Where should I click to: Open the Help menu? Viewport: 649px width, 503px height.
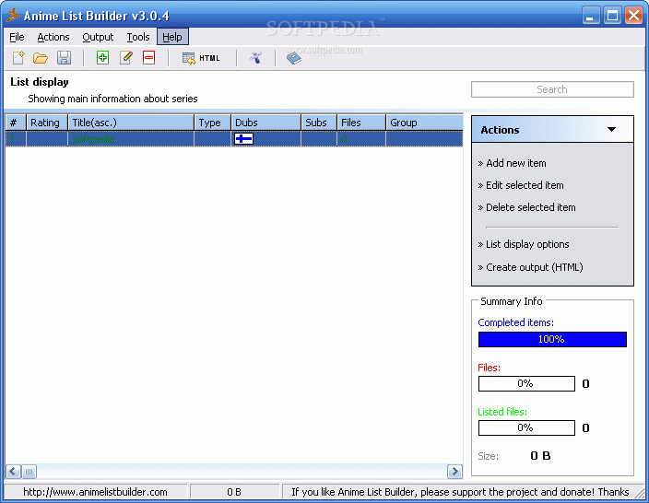click(172, 37)
